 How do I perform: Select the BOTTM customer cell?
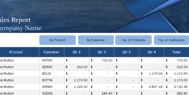coord(51,80)
